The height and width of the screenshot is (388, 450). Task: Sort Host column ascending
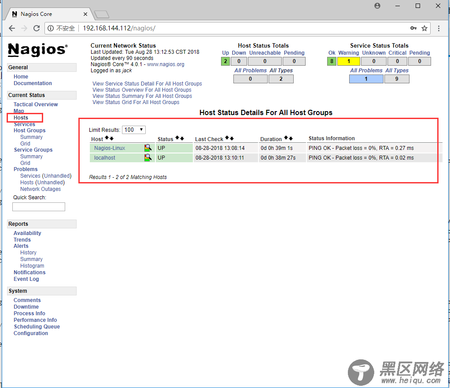click(107, 138)
